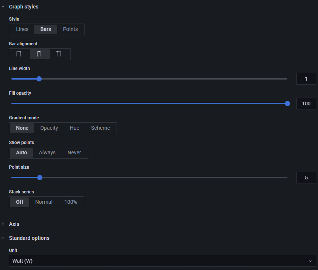Set gradient mode to Opacity

tap(49, 128)
